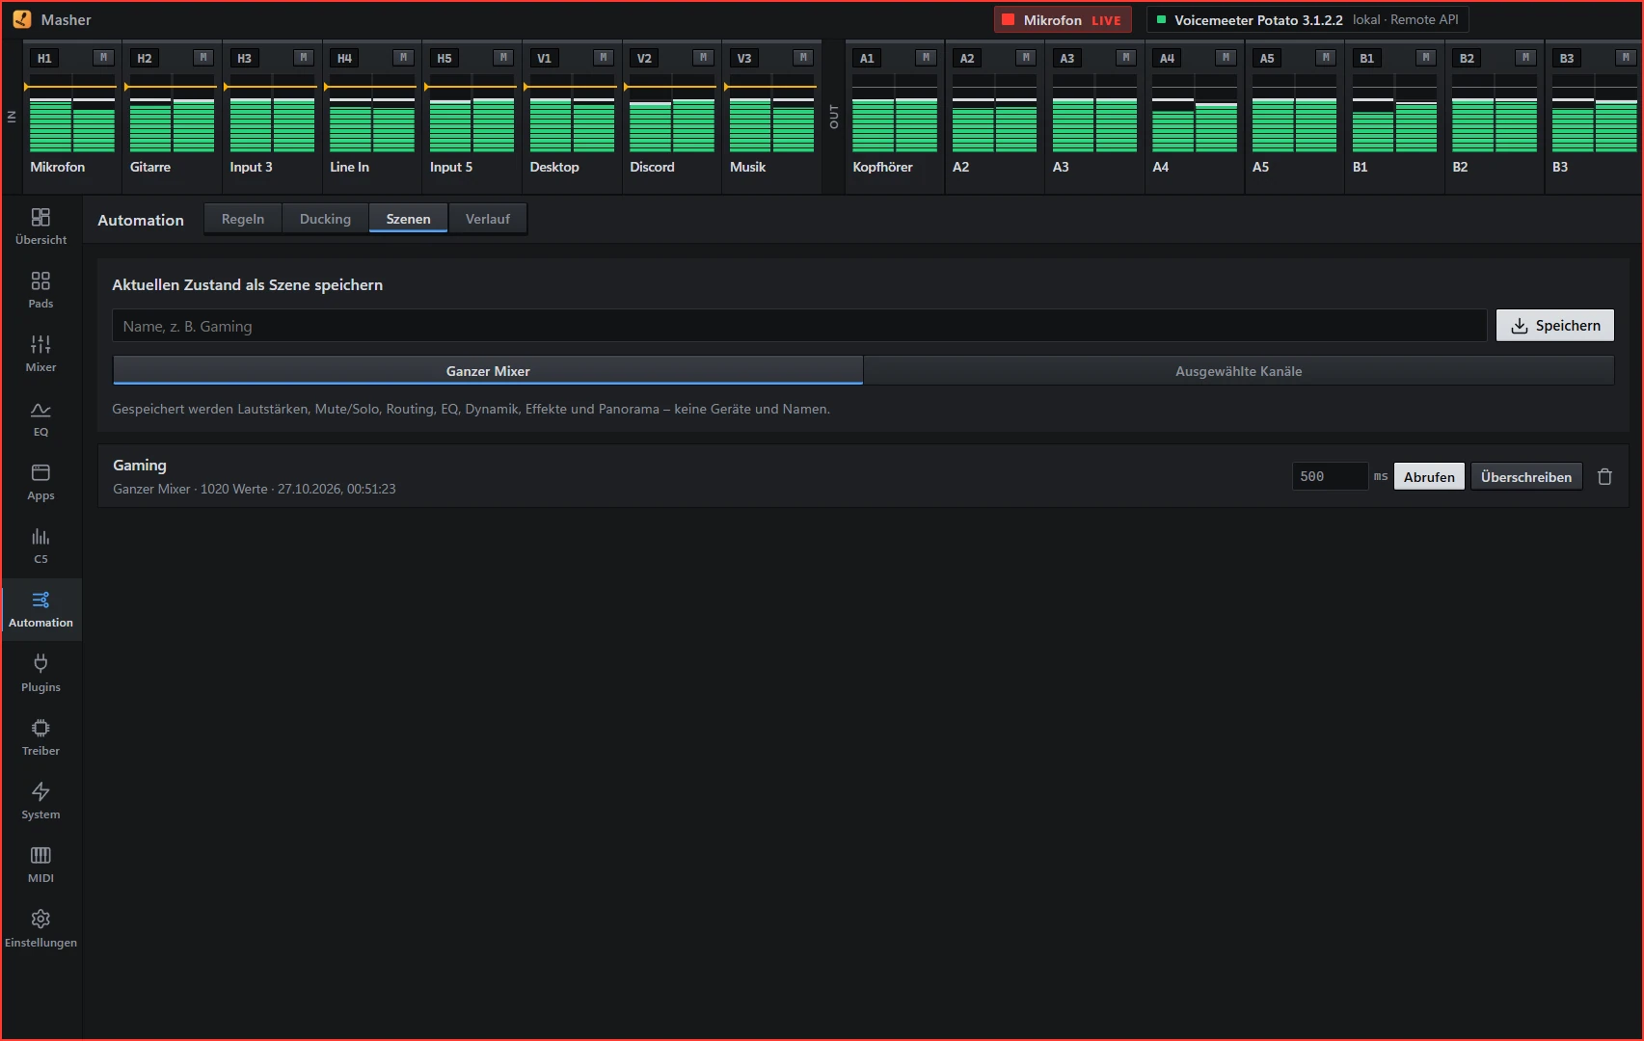
Task: Switch to the Verlauf tab
Action: click(x=488, y=219)
